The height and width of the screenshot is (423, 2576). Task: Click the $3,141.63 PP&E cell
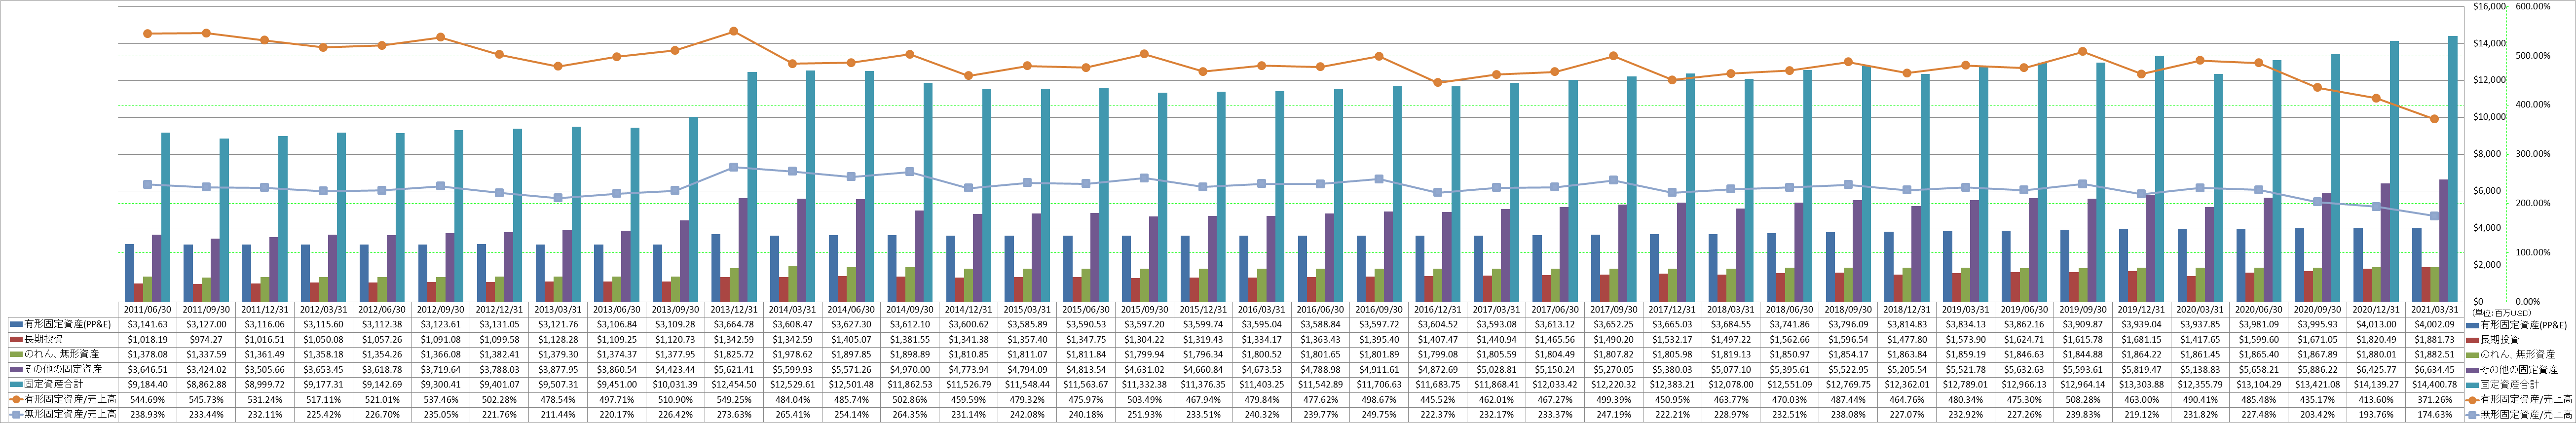tap(148, 324)
